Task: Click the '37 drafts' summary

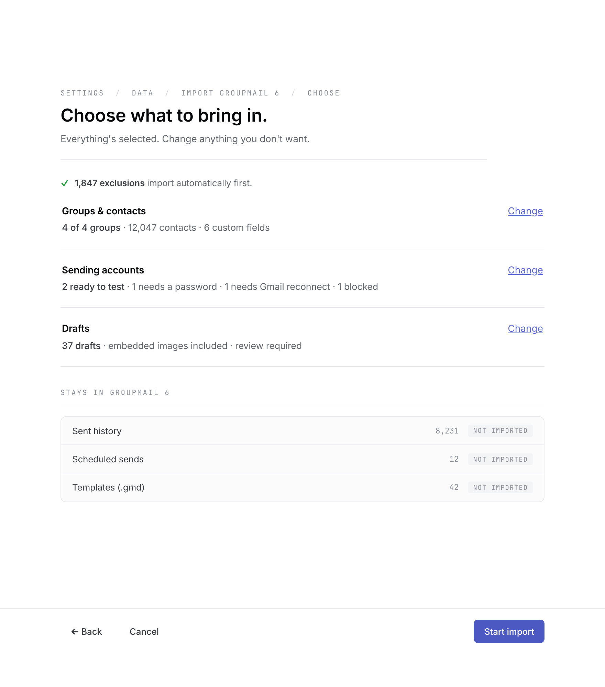Action: [81, 346]
